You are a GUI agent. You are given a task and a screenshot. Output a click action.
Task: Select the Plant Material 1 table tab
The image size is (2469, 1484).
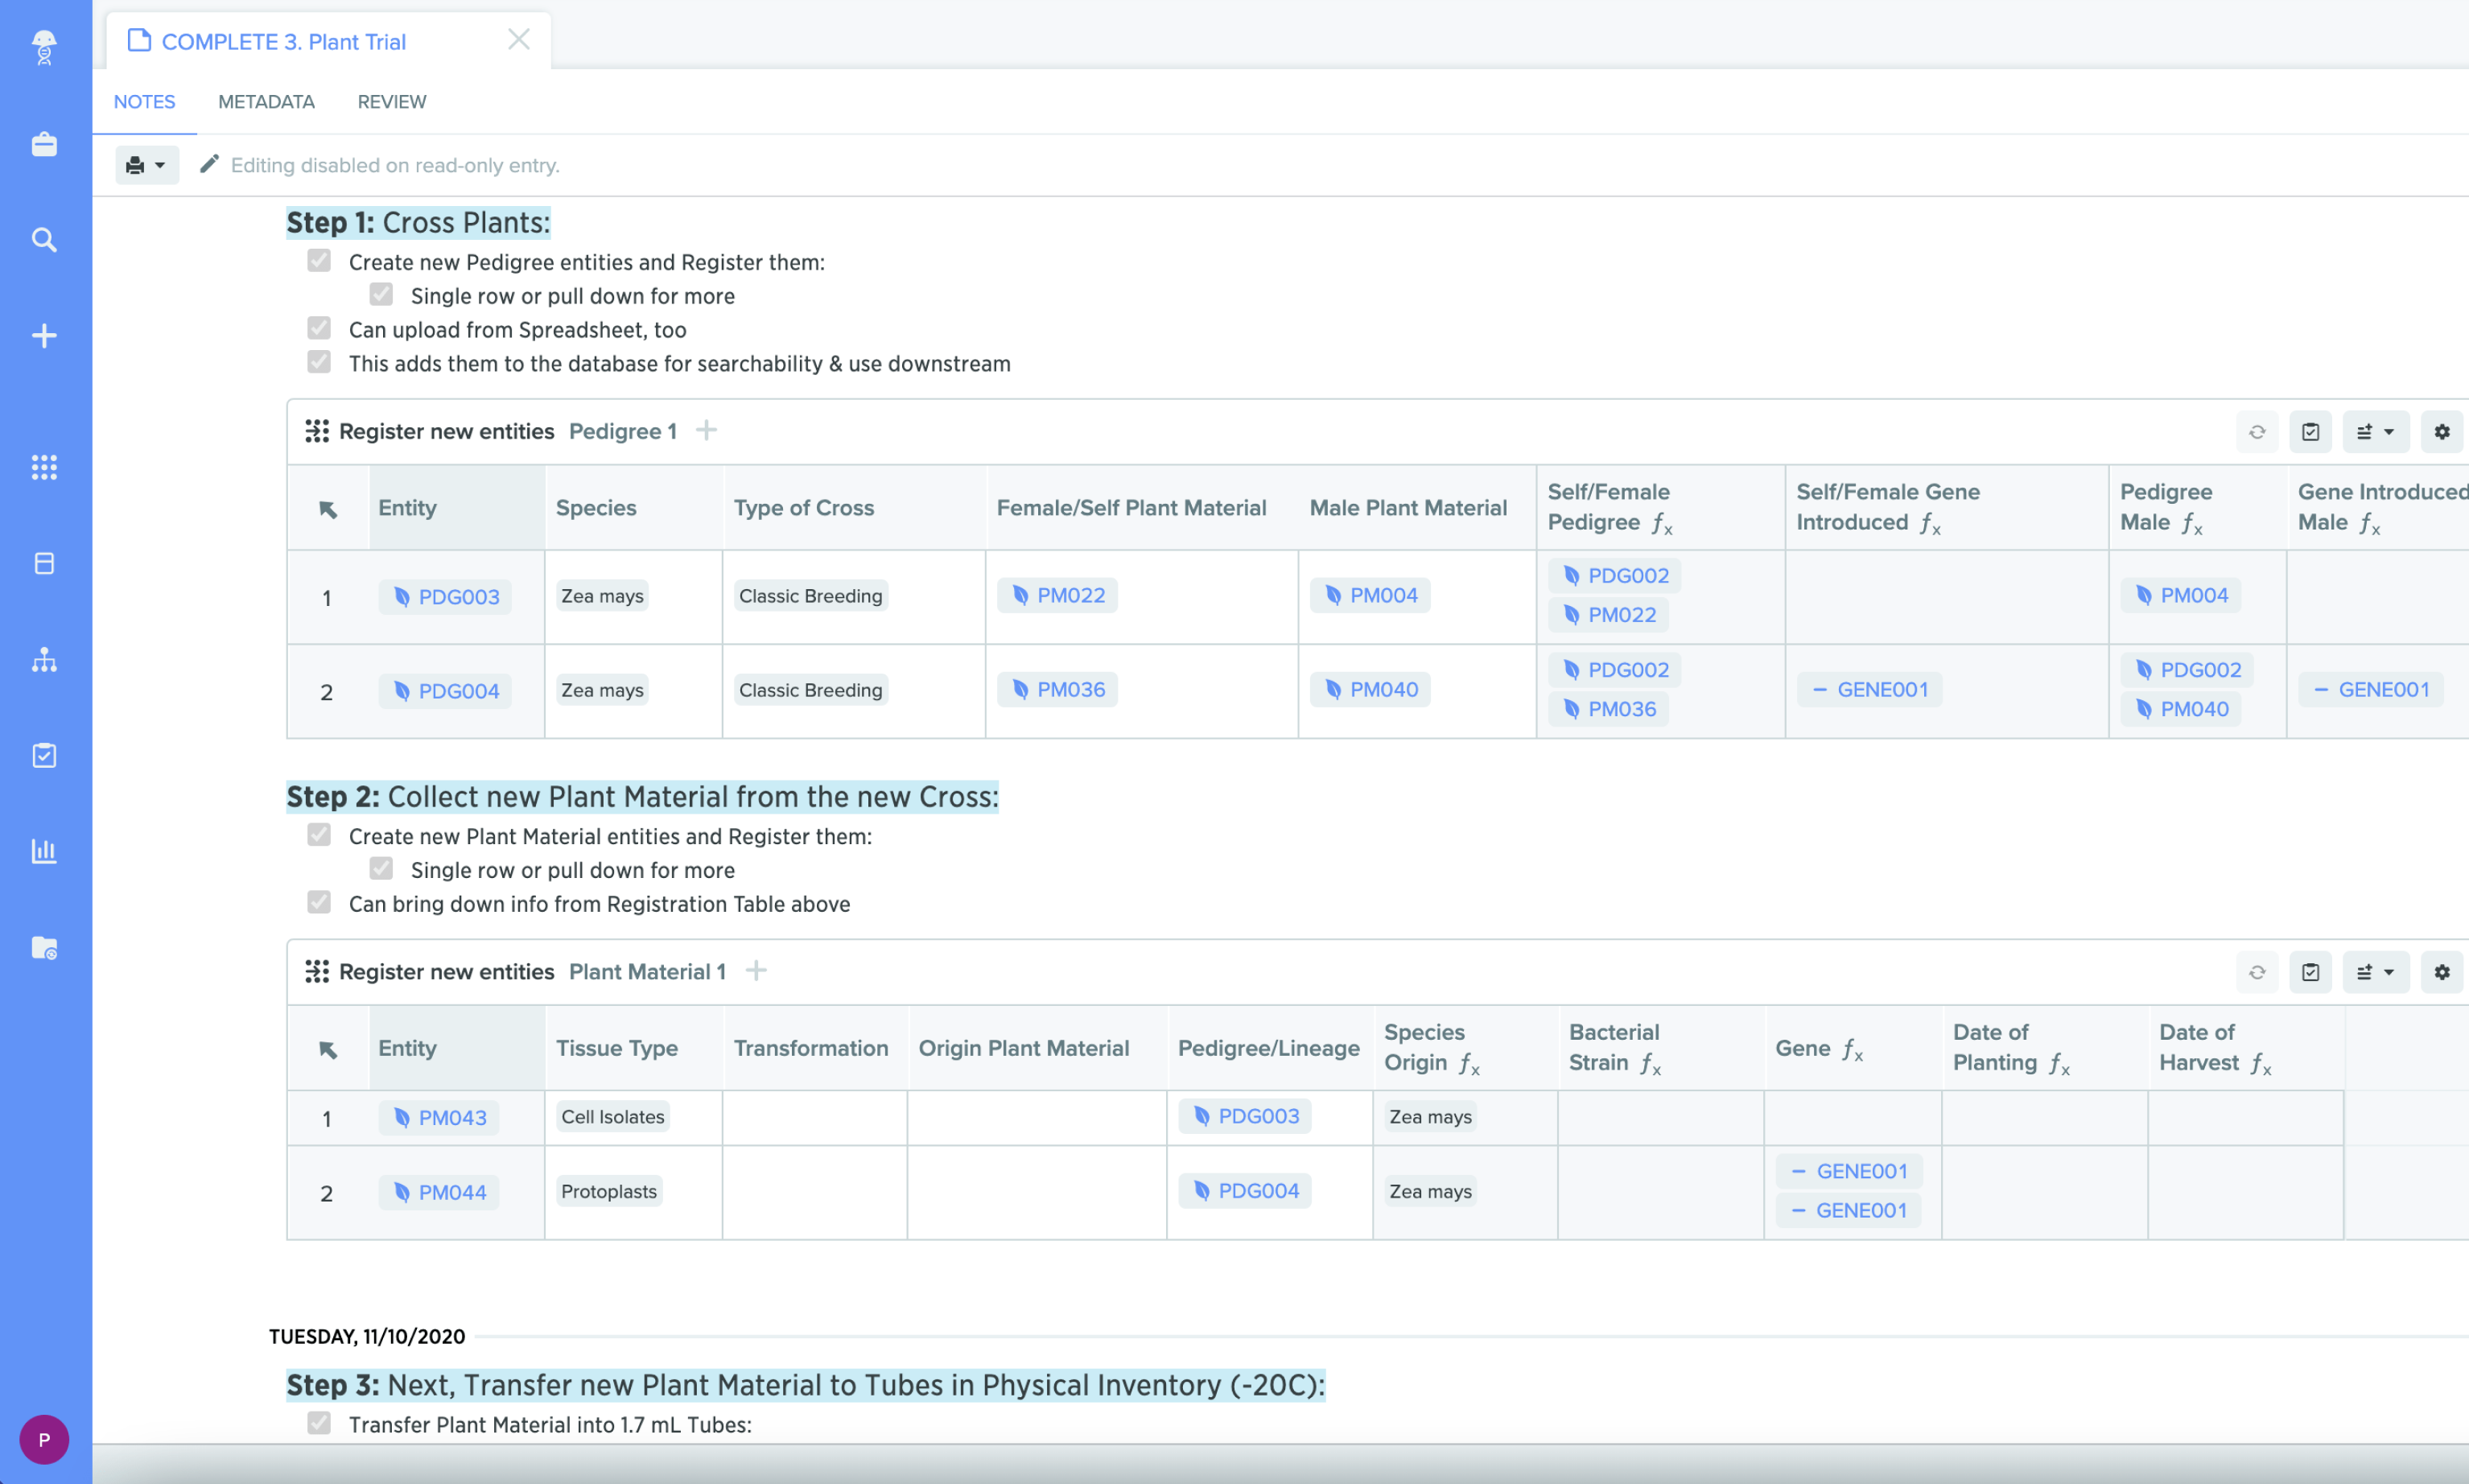click(647, 971)
